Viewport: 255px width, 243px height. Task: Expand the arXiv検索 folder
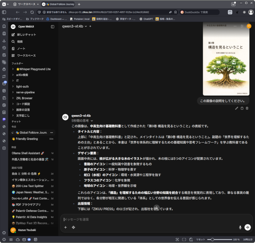(22, 75)
